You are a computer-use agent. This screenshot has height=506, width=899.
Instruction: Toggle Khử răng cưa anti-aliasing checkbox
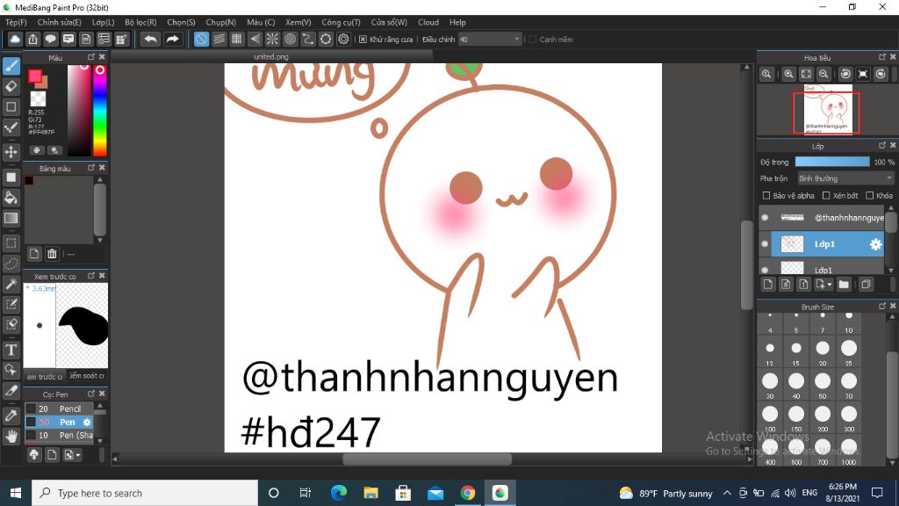[363, 39]
